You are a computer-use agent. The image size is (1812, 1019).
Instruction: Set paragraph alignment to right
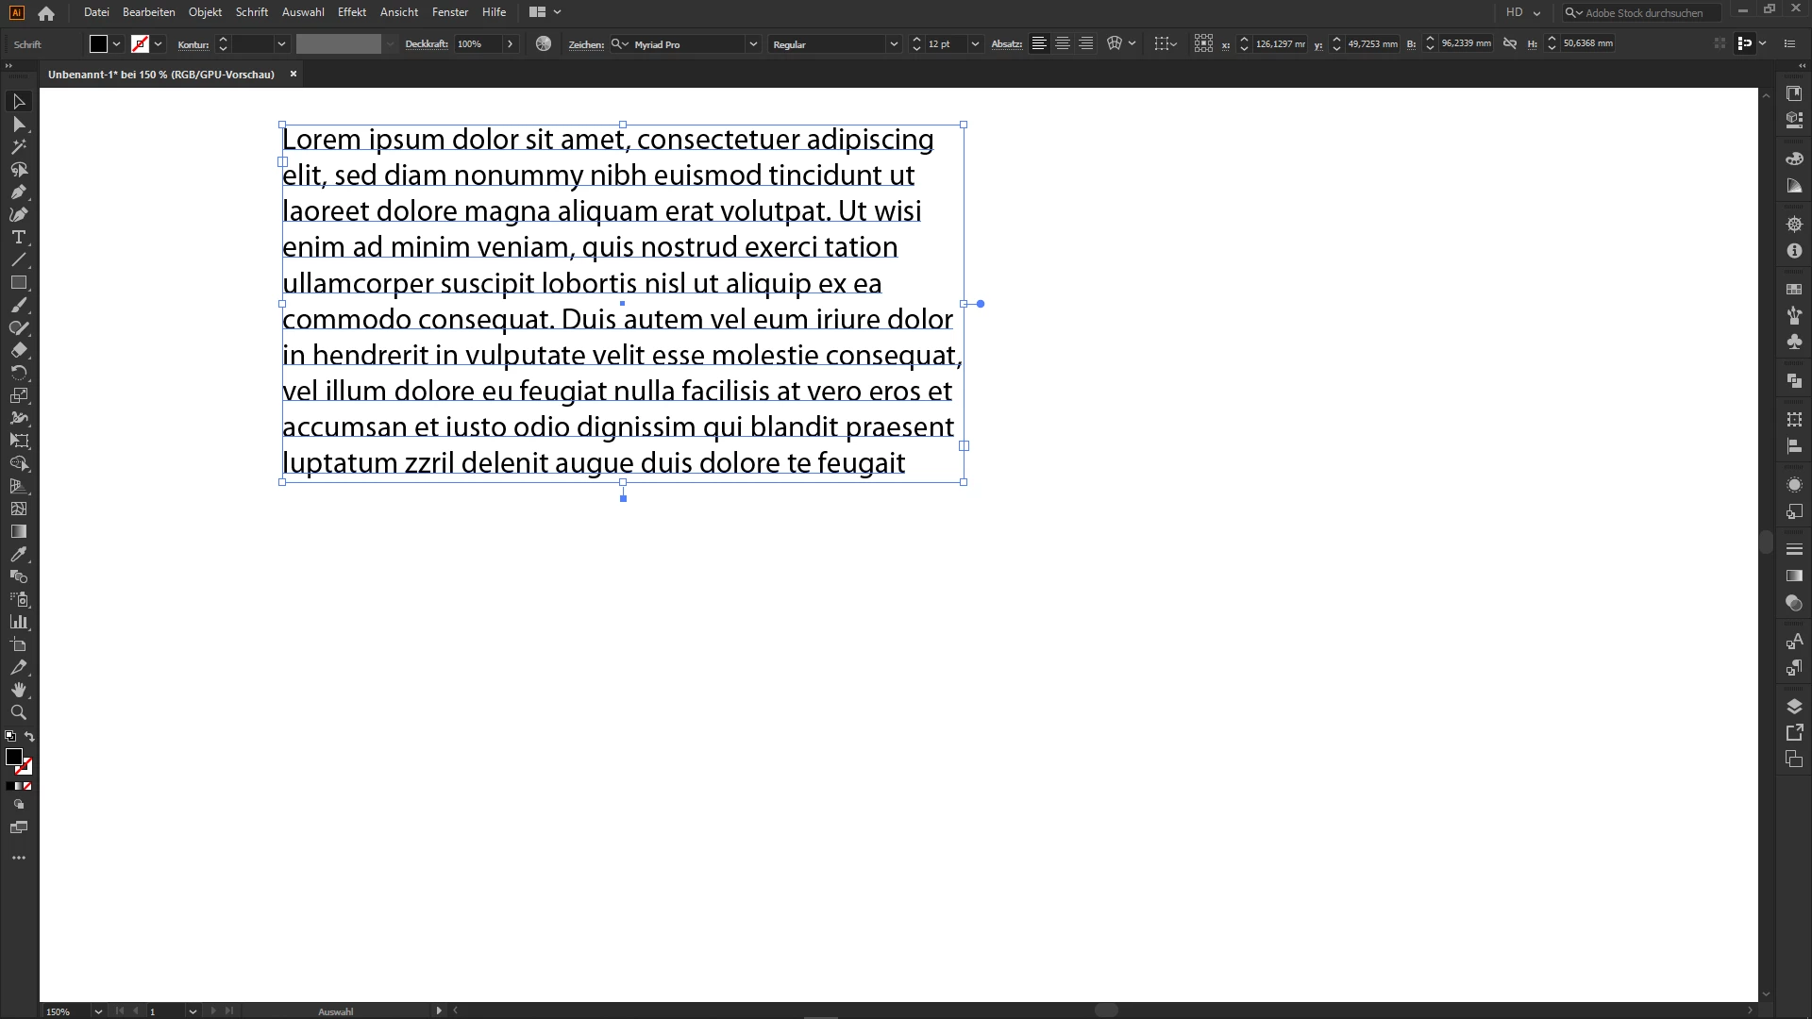[x=1086, y=43]
